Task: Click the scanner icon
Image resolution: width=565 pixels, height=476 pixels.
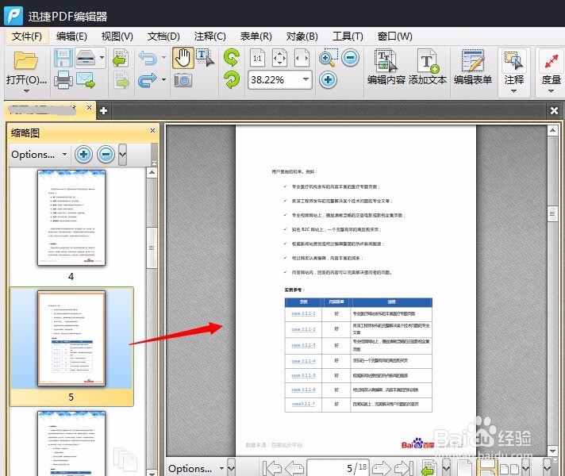Action: (x=86, y=58)
